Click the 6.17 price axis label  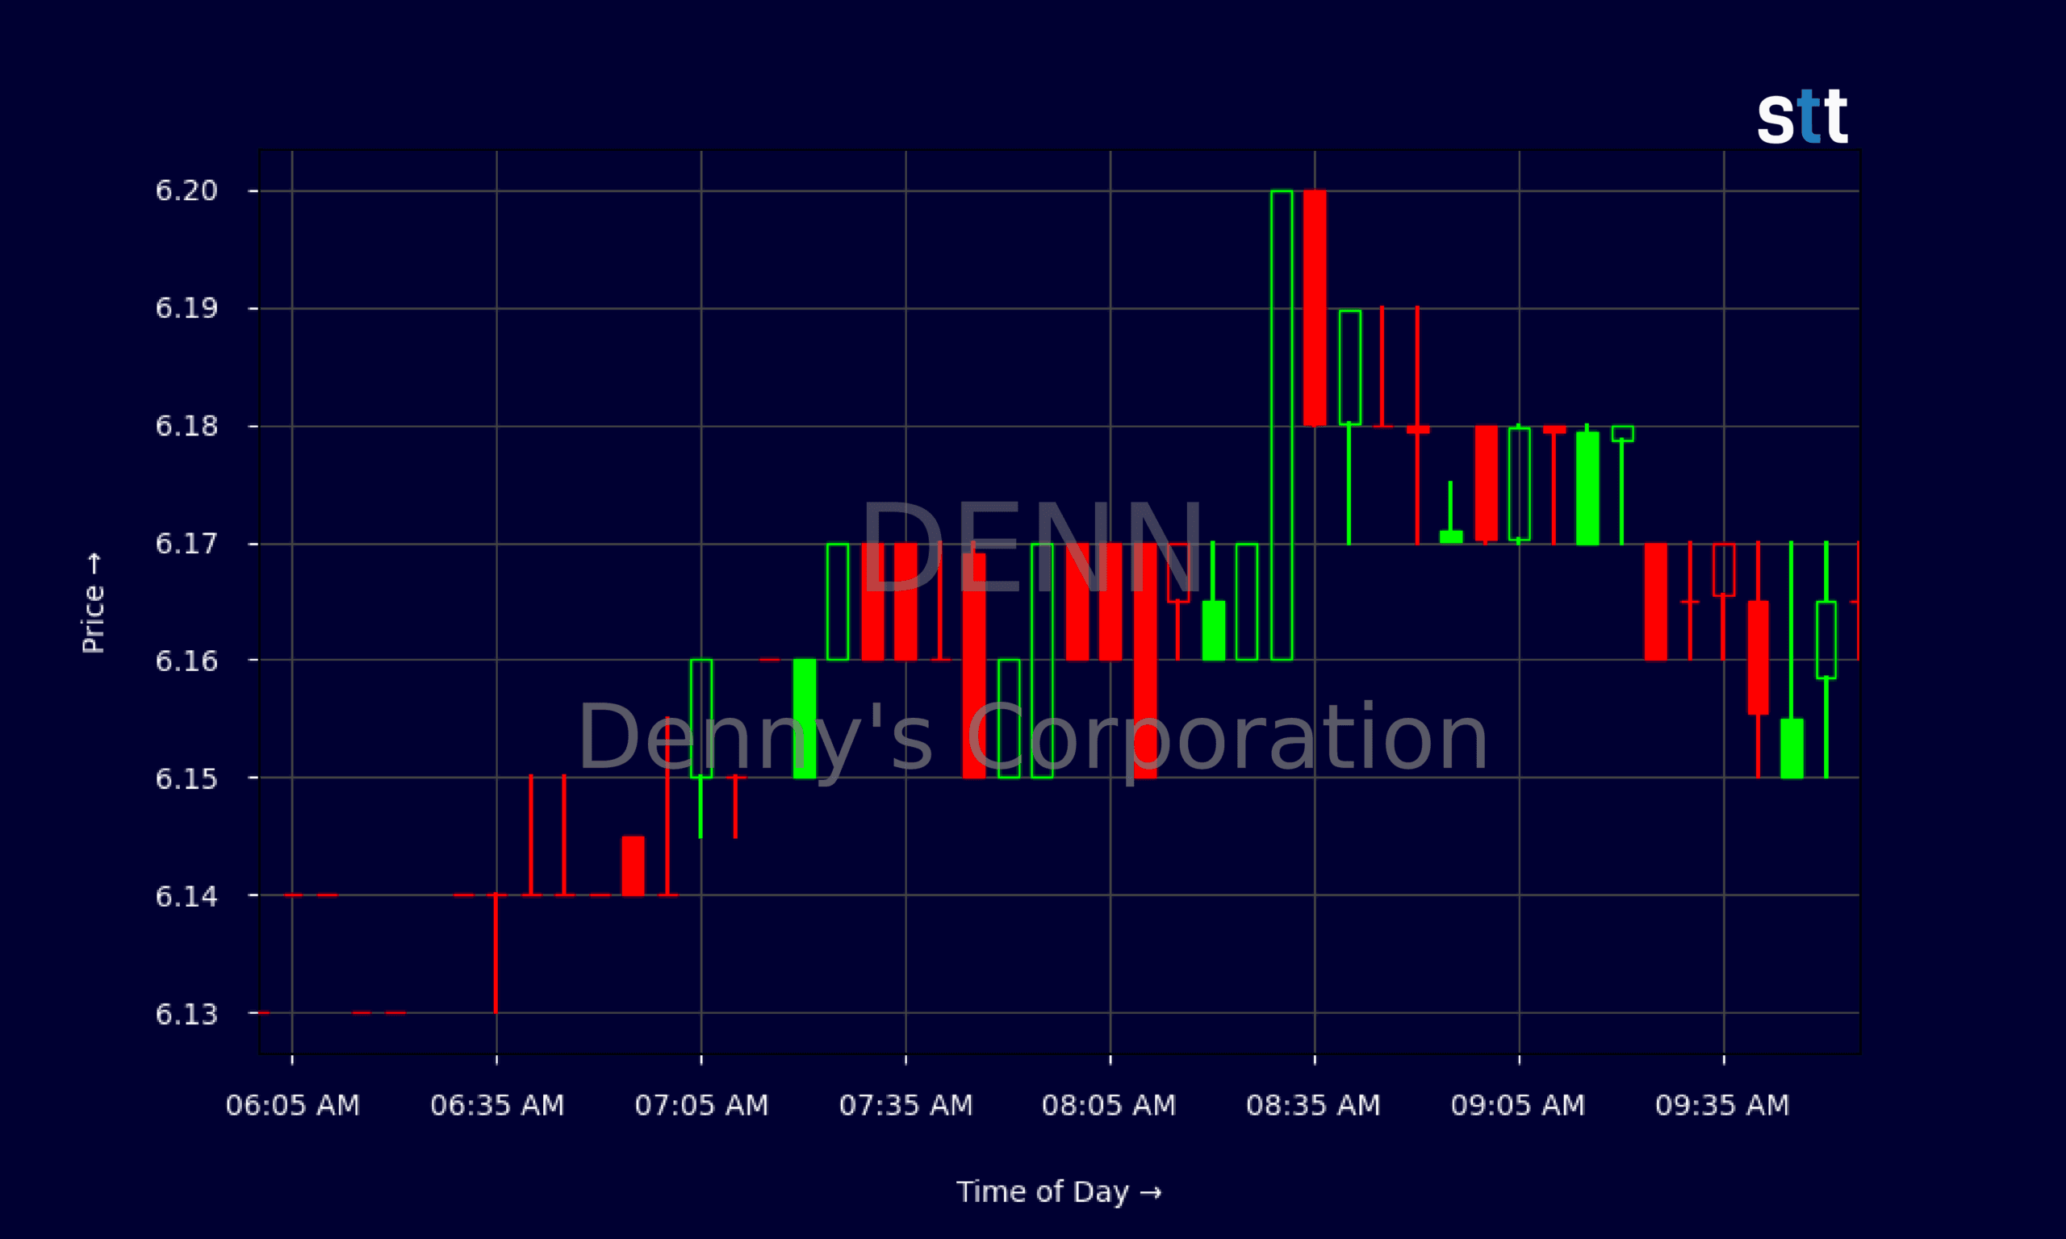pyautogui.click(x=186, y=544)
